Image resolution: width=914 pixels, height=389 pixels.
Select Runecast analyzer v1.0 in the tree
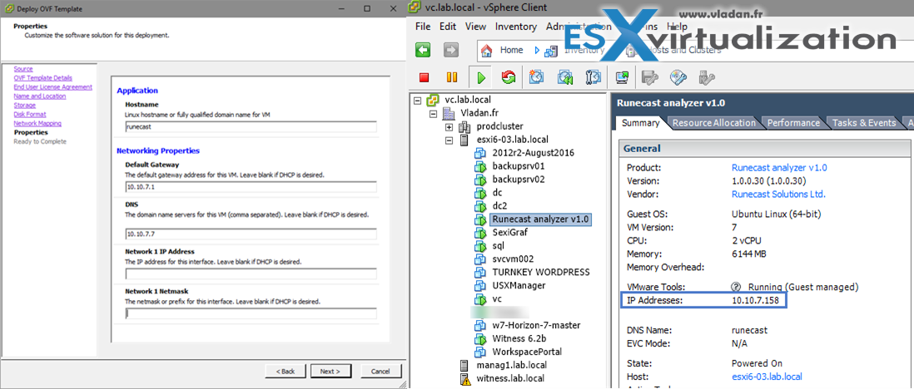click(x=541, y=219)
